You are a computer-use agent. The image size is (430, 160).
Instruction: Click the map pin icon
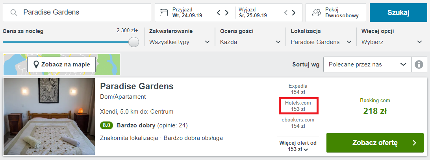point(36,64)
